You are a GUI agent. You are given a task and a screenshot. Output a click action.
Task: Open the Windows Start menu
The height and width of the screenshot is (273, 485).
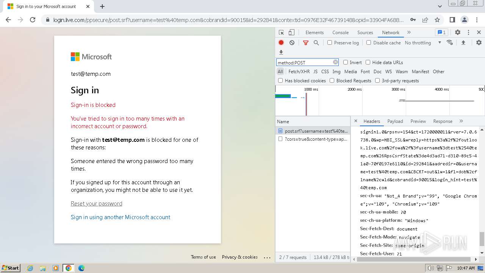[11, 268]
